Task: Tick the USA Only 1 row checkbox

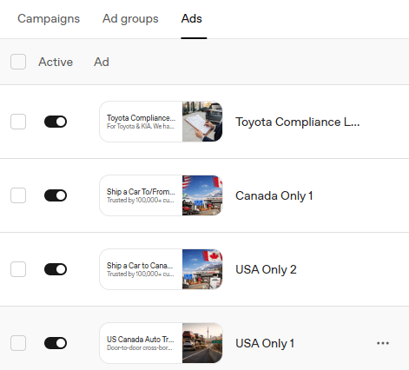Action: pos(18,343)
